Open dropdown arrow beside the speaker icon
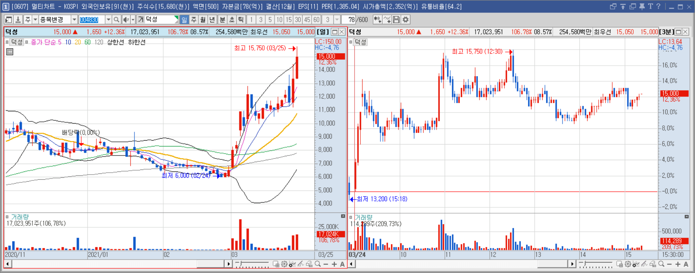The width and height of the screenshot is (695, 273). pyautogui.click(x=133, y=20)
